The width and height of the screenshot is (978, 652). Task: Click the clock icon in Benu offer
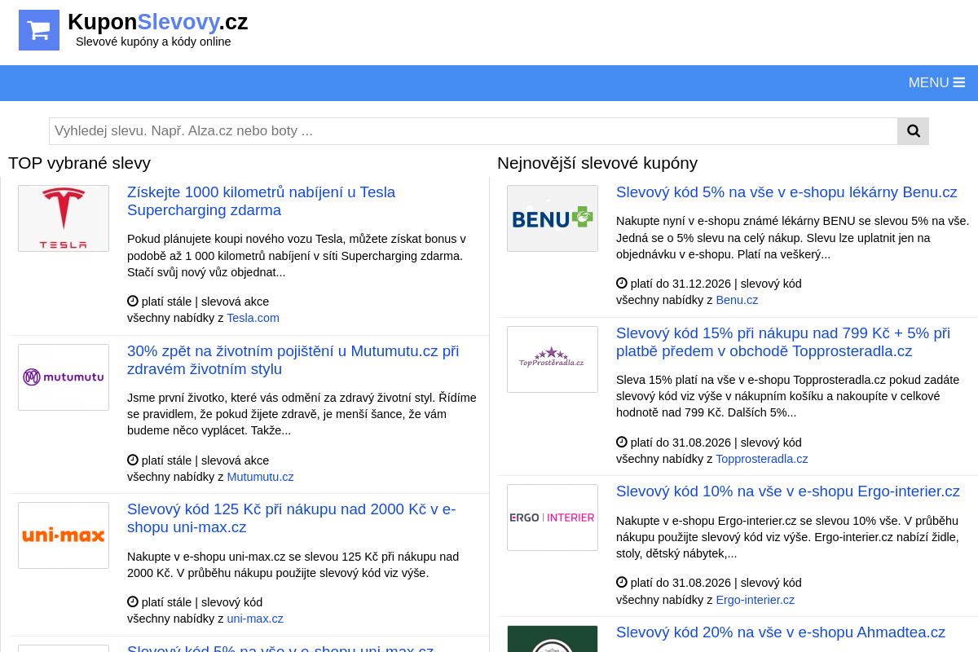click(x=622, y=283)
